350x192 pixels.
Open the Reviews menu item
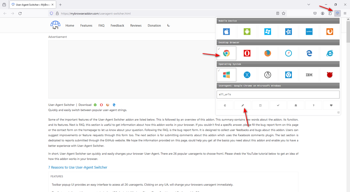[136, 26]
